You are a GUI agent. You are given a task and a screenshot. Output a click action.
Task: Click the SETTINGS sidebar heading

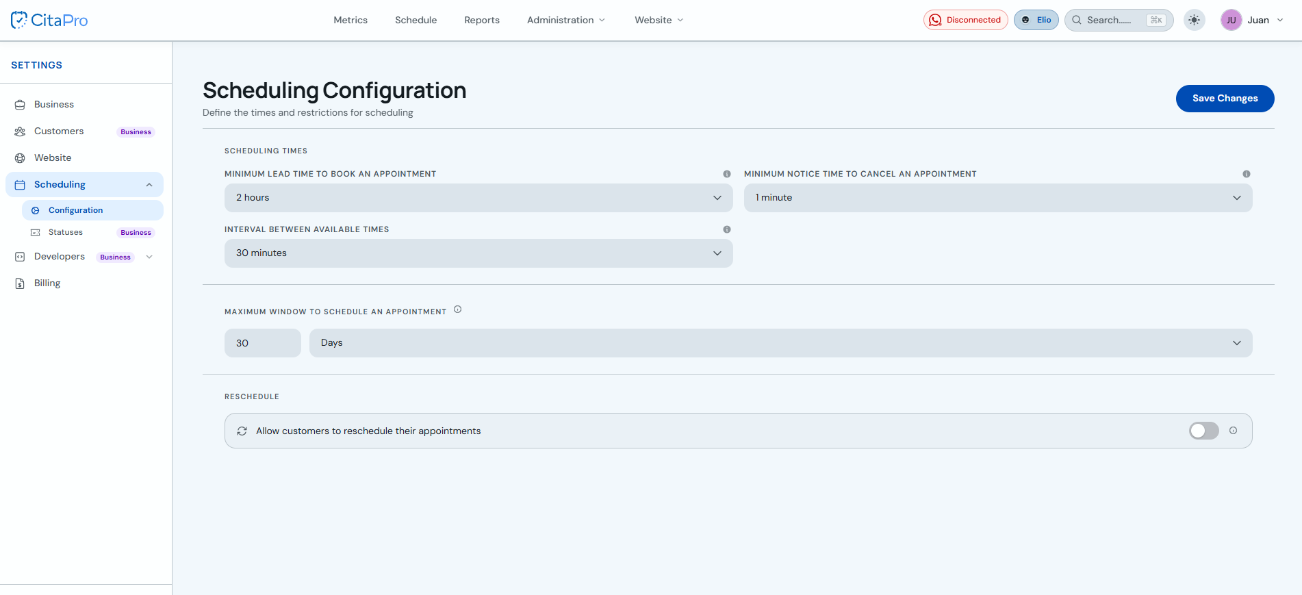pyautogui.click(x=37, y=65)
